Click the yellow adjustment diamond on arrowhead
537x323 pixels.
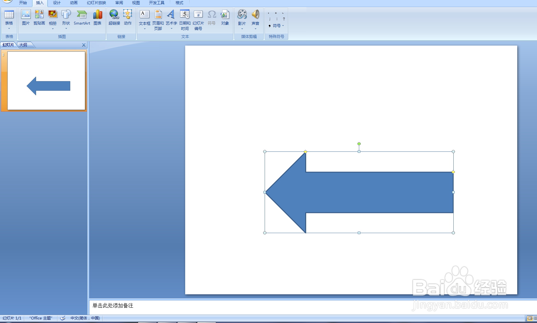point(306,151)
